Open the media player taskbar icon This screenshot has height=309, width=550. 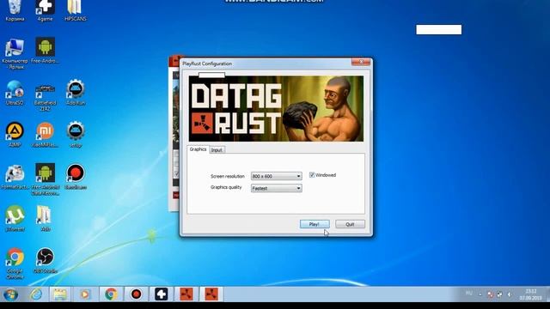point(85,294)
